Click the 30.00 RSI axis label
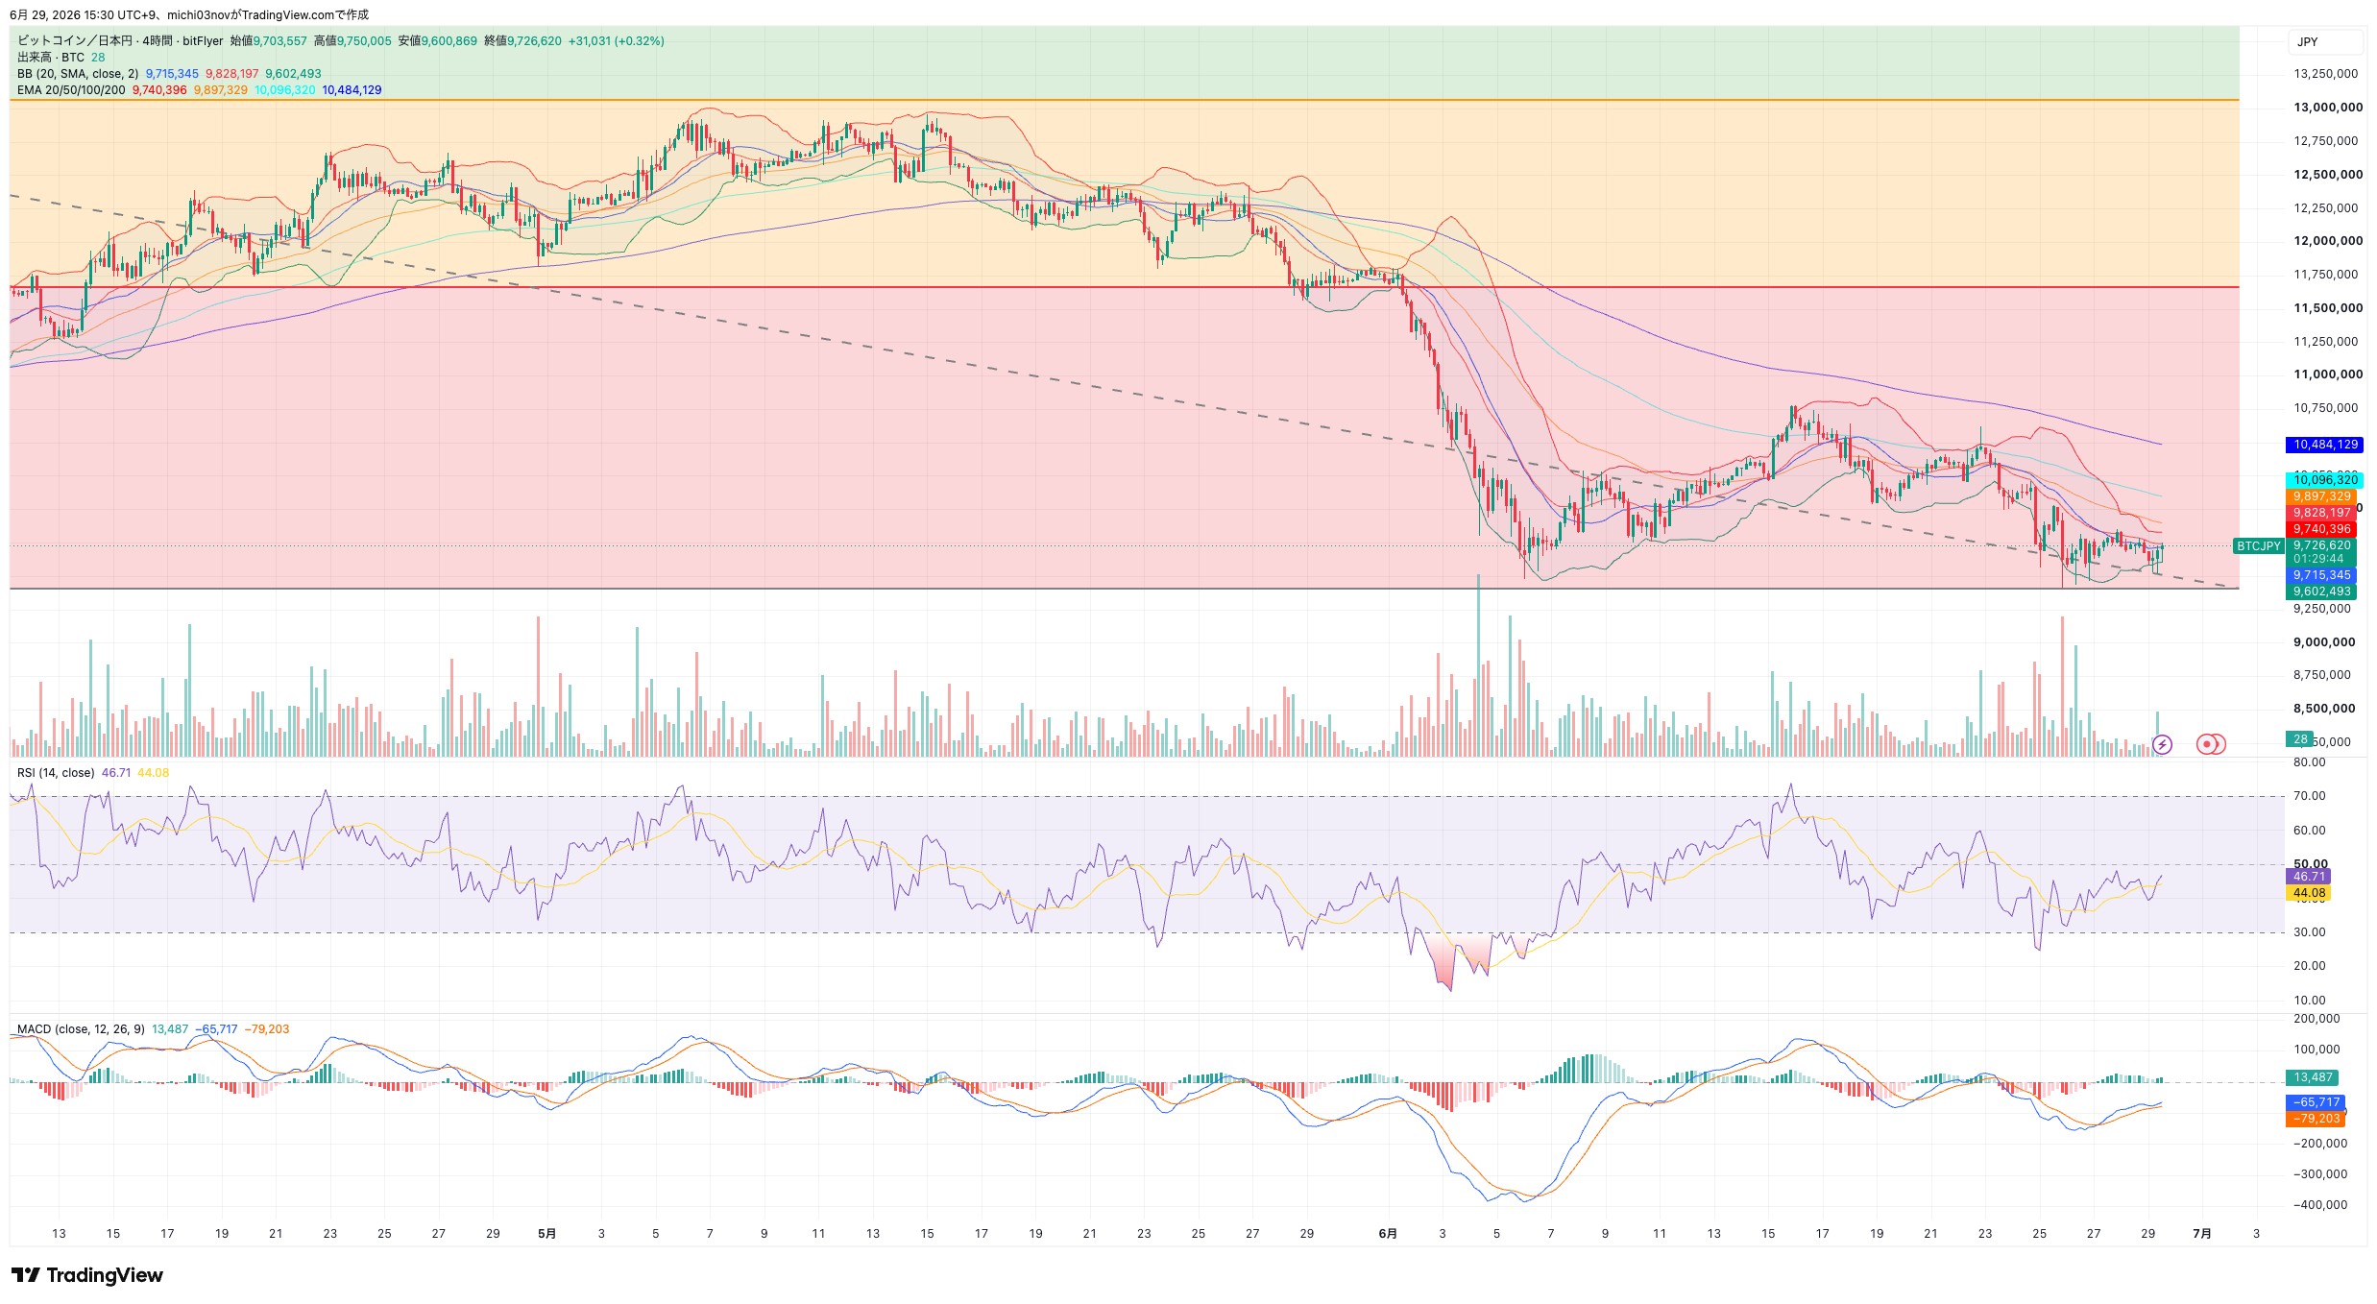2377x1304 pixels. (2310, 932)
